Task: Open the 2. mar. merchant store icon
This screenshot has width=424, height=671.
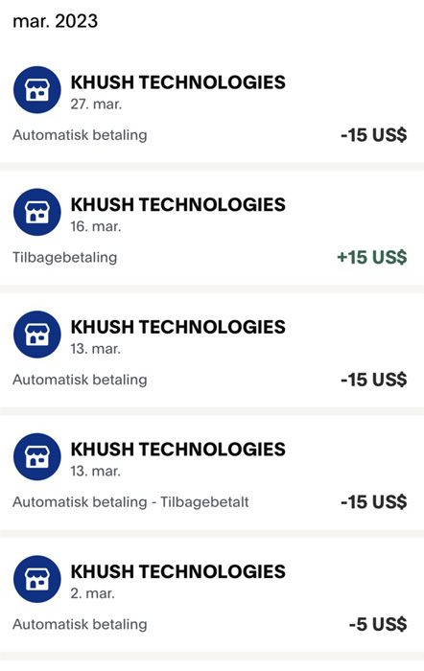Action: (37, 579)
